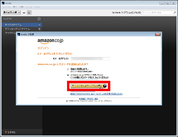Screen dimensions: 178x137
Task: Open the changed email address link
Action: 97,94
